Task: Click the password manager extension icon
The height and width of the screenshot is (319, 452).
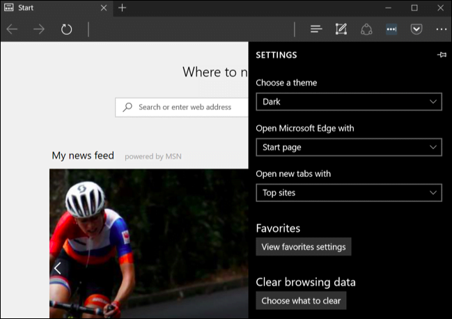Action: pos(391,29)
